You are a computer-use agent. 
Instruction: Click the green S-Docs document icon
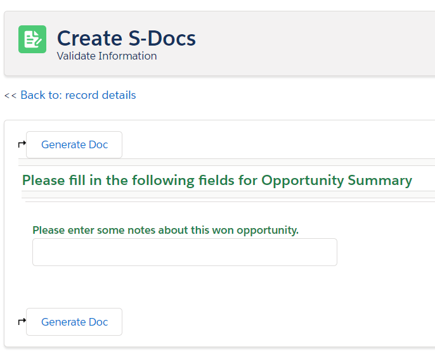click(32, 39)
